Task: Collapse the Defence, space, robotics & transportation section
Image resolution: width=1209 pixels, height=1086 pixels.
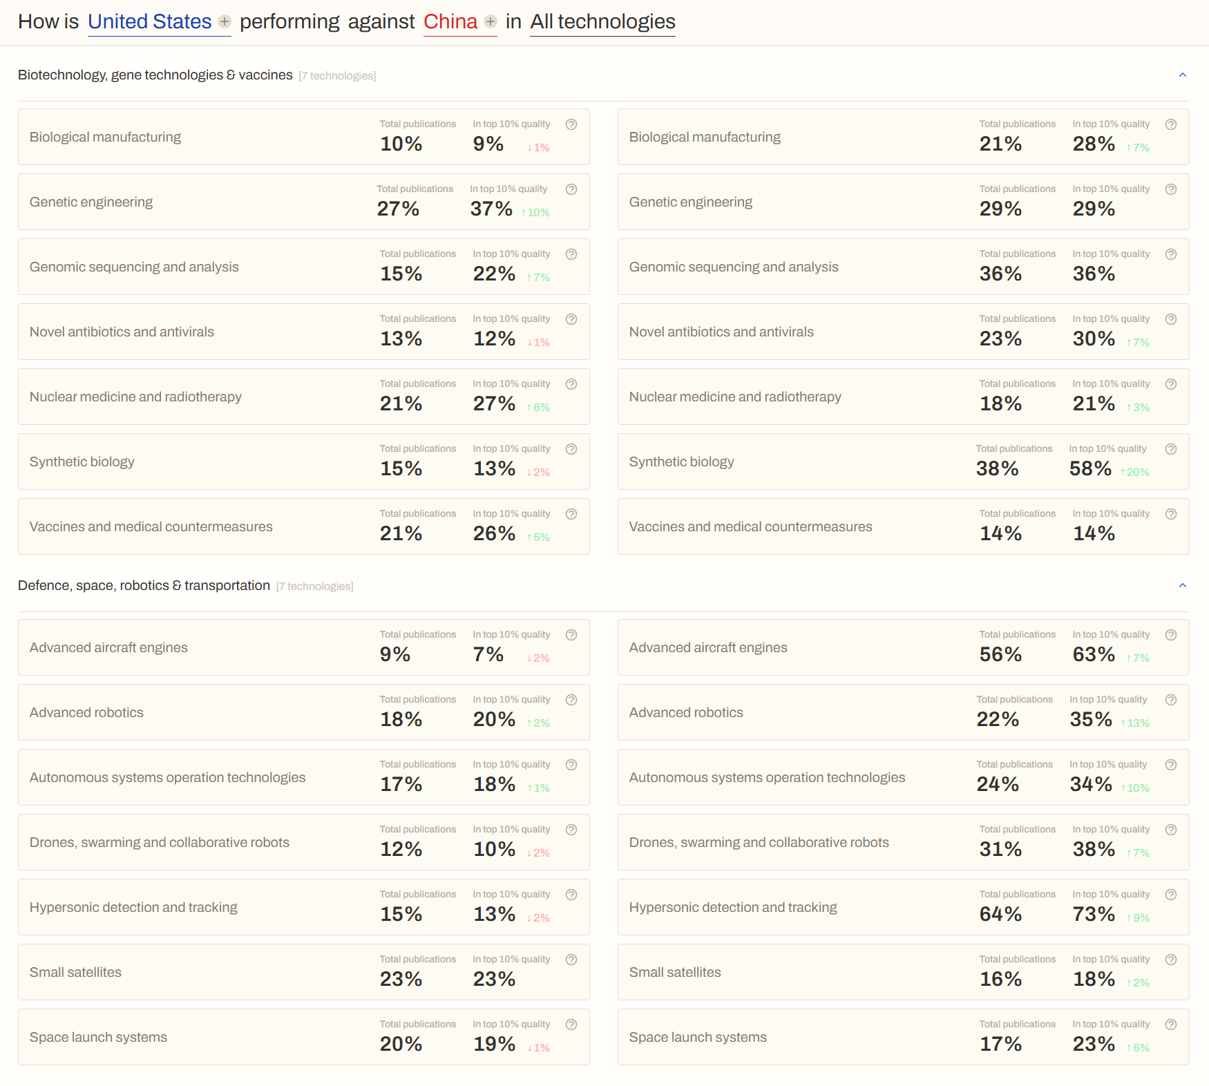Action: point(1183,585)
